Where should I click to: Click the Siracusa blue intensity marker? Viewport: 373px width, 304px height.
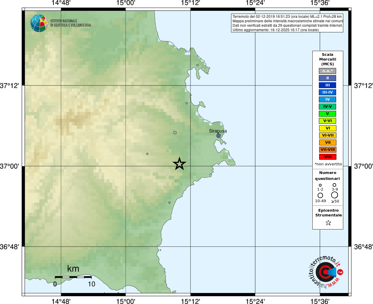(x=218, y=136)
